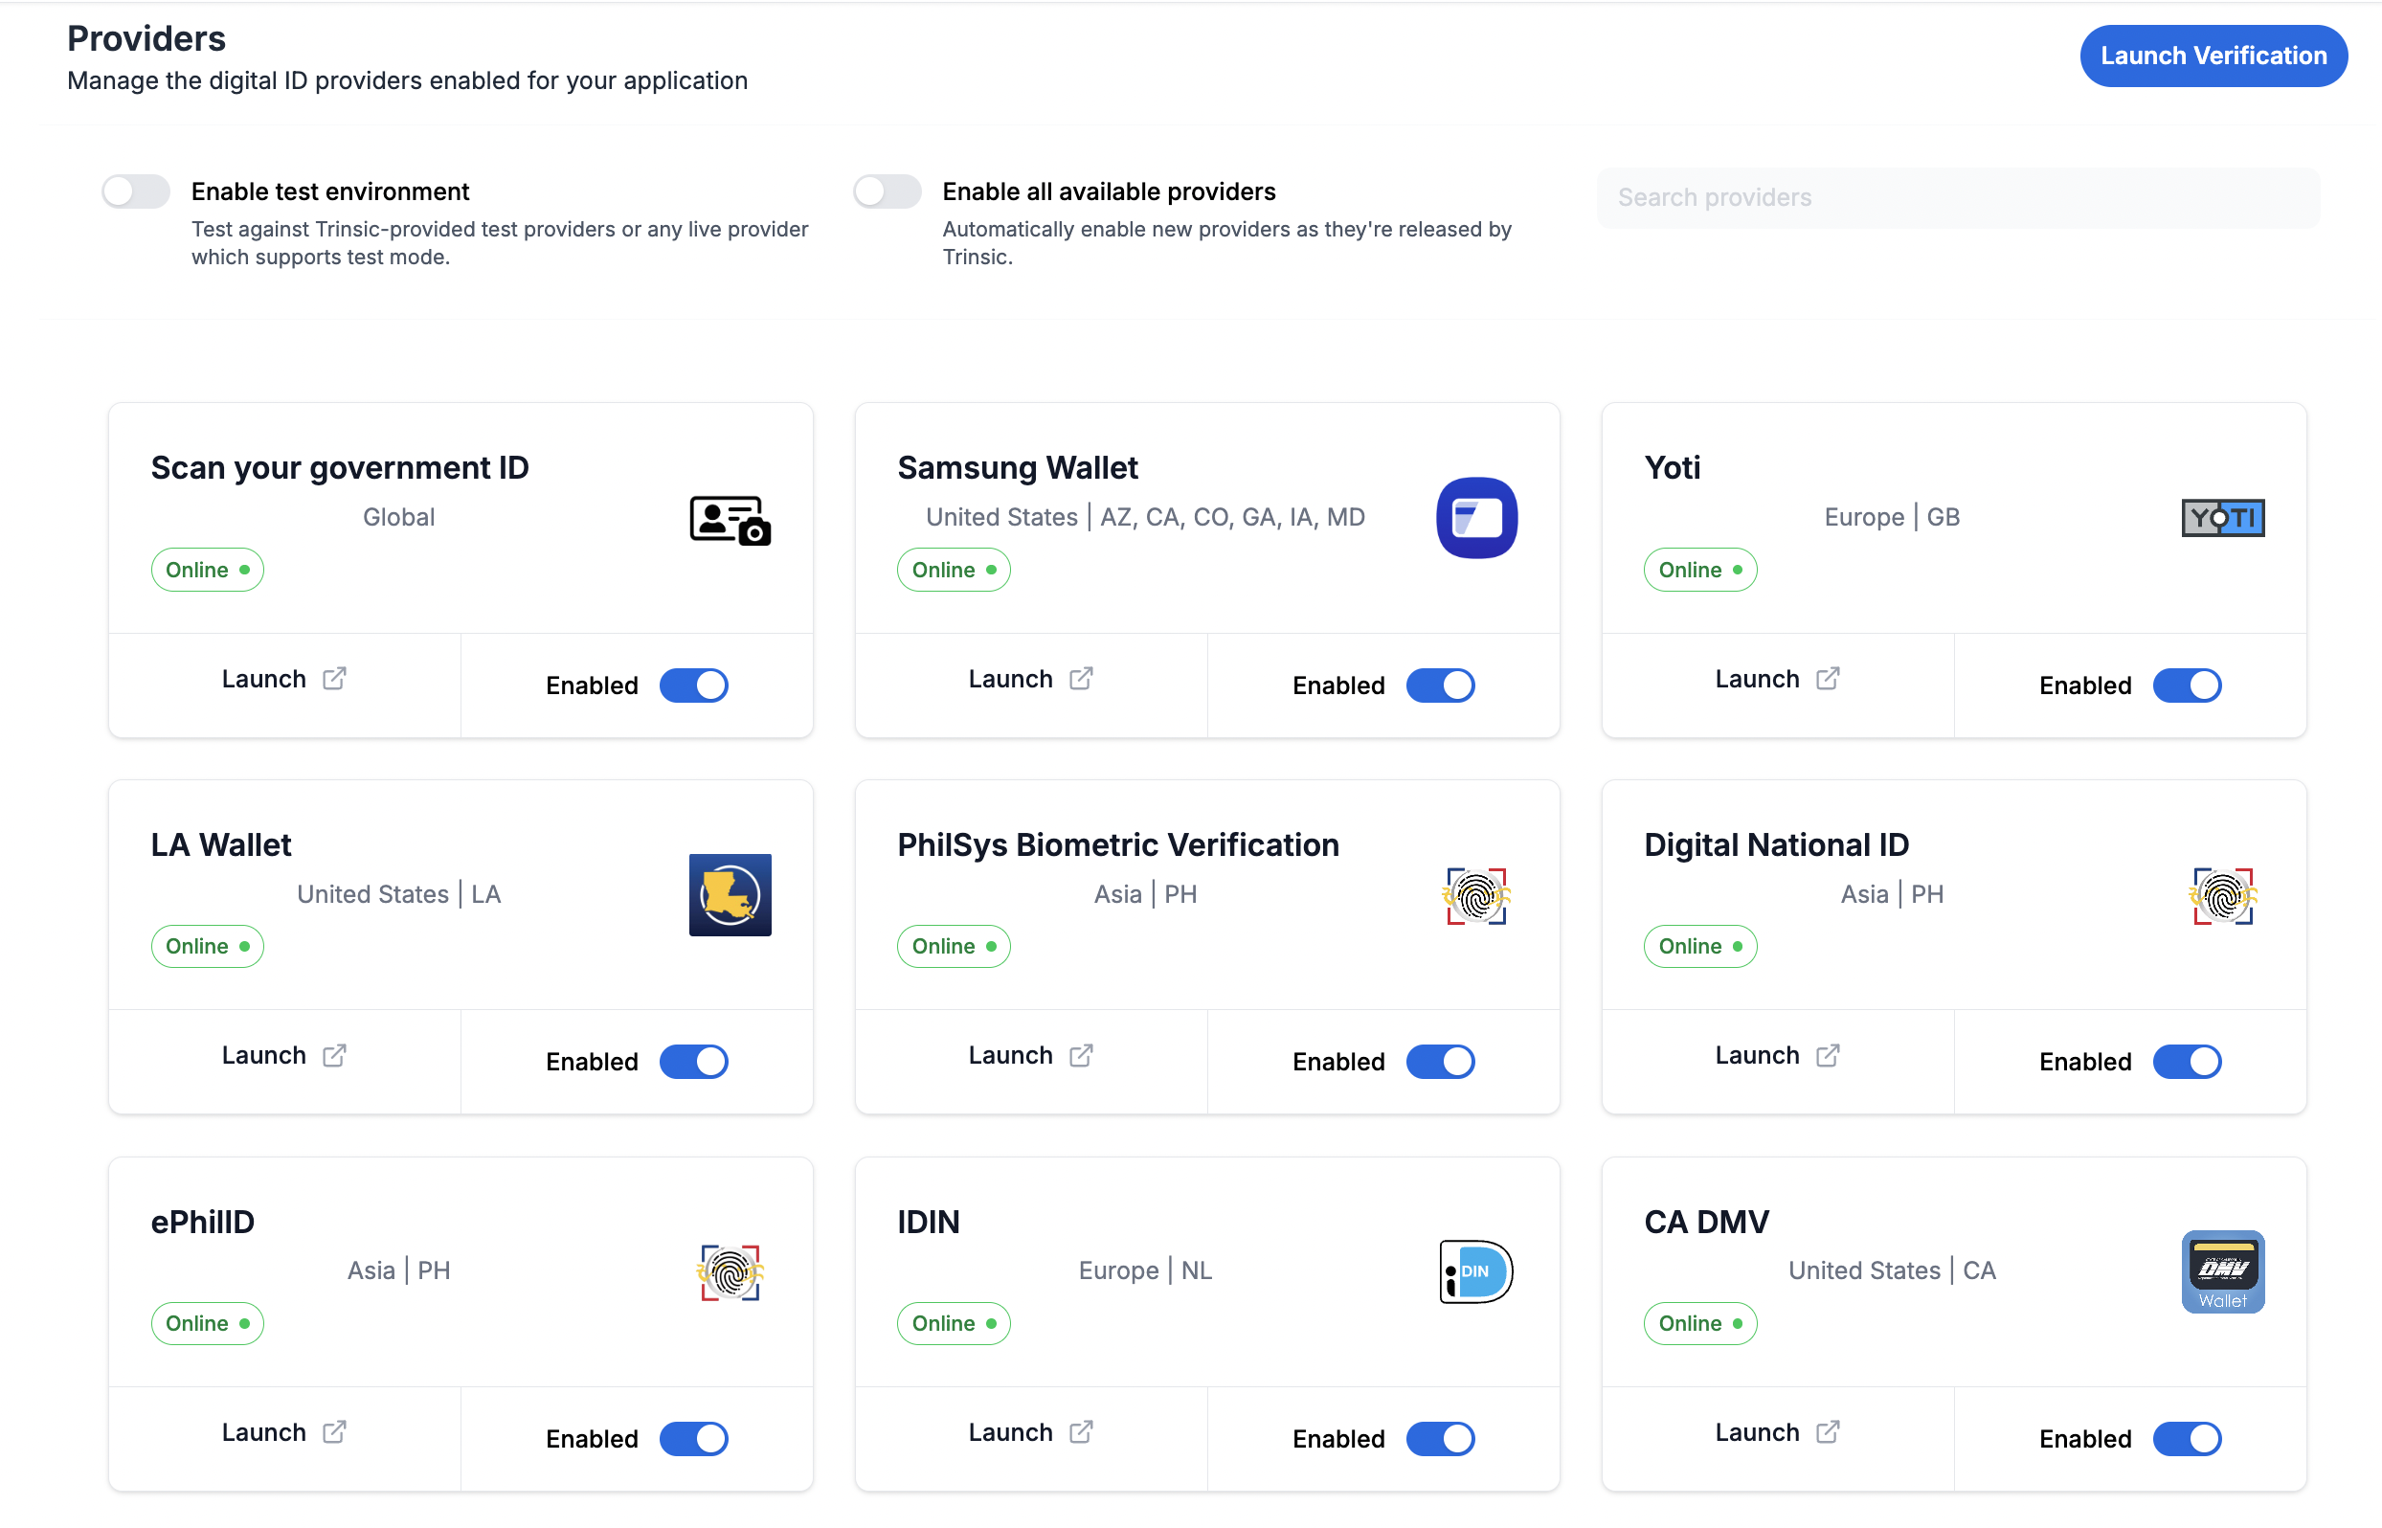
Task: Click the PhilSys Biometric Verification title
Action: (x=1118, y=844)
